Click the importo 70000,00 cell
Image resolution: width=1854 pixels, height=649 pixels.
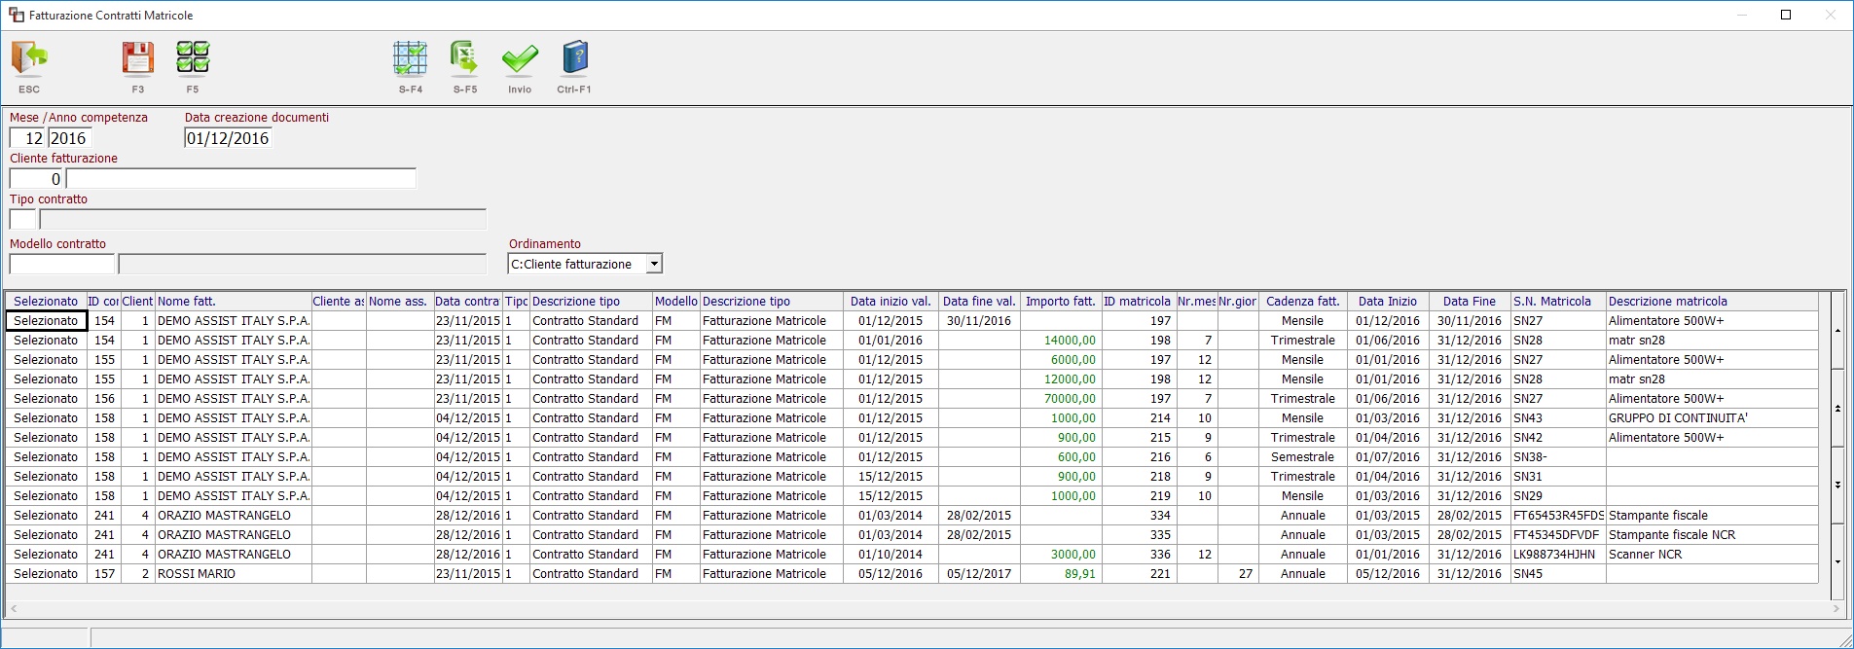[x=1060, y=399]
